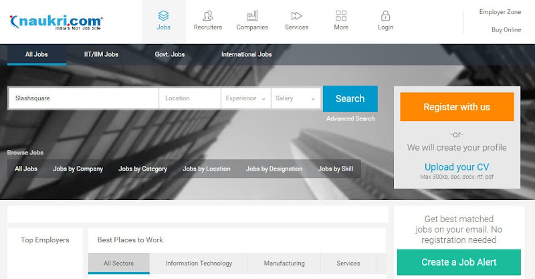Image resolution: width=535 pixels, height=279 pixels.
Task: Focus the keyword field containing Slashsquare
Action: click(84, 98)
